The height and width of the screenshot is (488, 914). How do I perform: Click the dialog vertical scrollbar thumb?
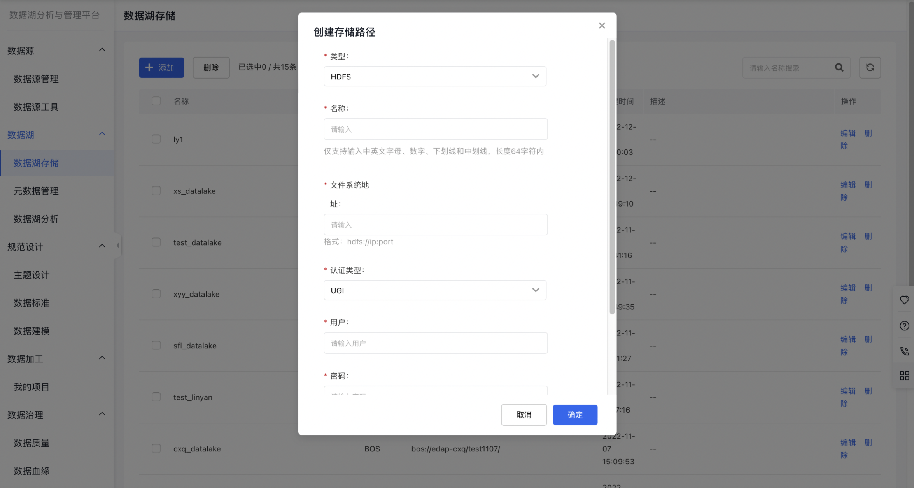tap(612, 177)
